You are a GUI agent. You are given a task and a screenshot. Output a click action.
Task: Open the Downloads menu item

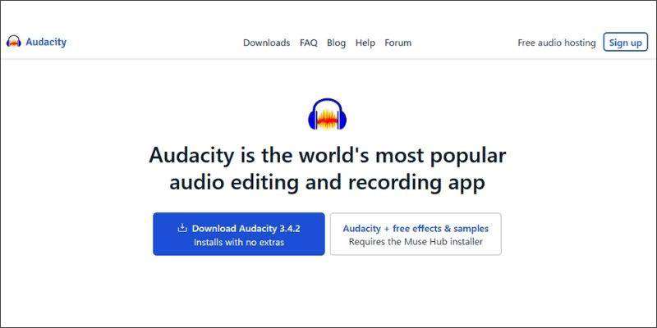(266, 43)
